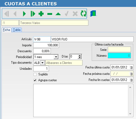
Task: Exit form using the door icon
Action: [93, 14]
